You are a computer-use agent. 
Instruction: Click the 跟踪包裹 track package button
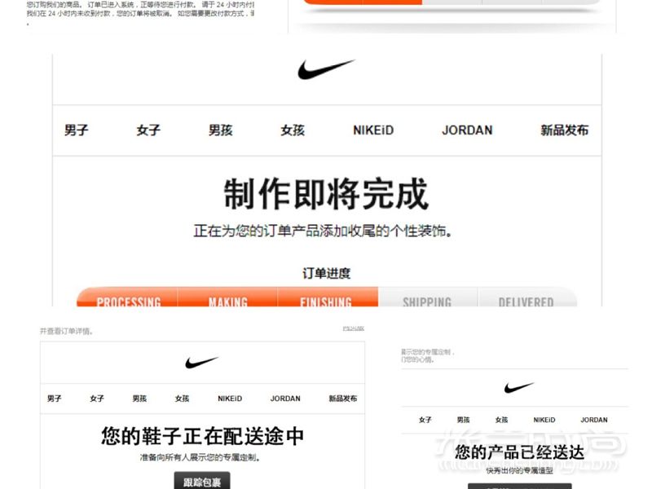pyautogui.click(x=202, y=480)
